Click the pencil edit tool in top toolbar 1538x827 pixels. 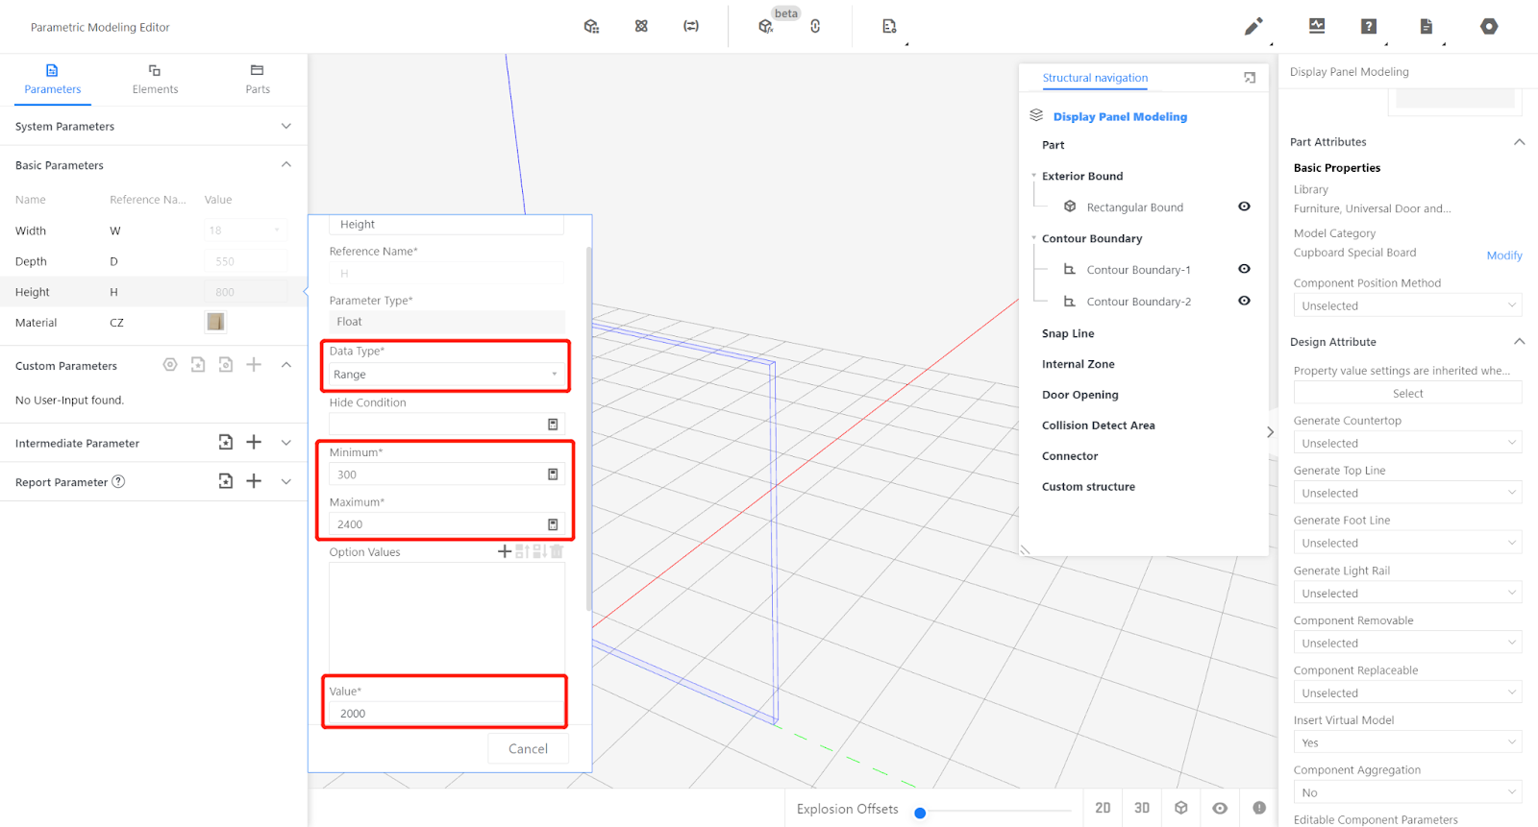click(1253, 27)
